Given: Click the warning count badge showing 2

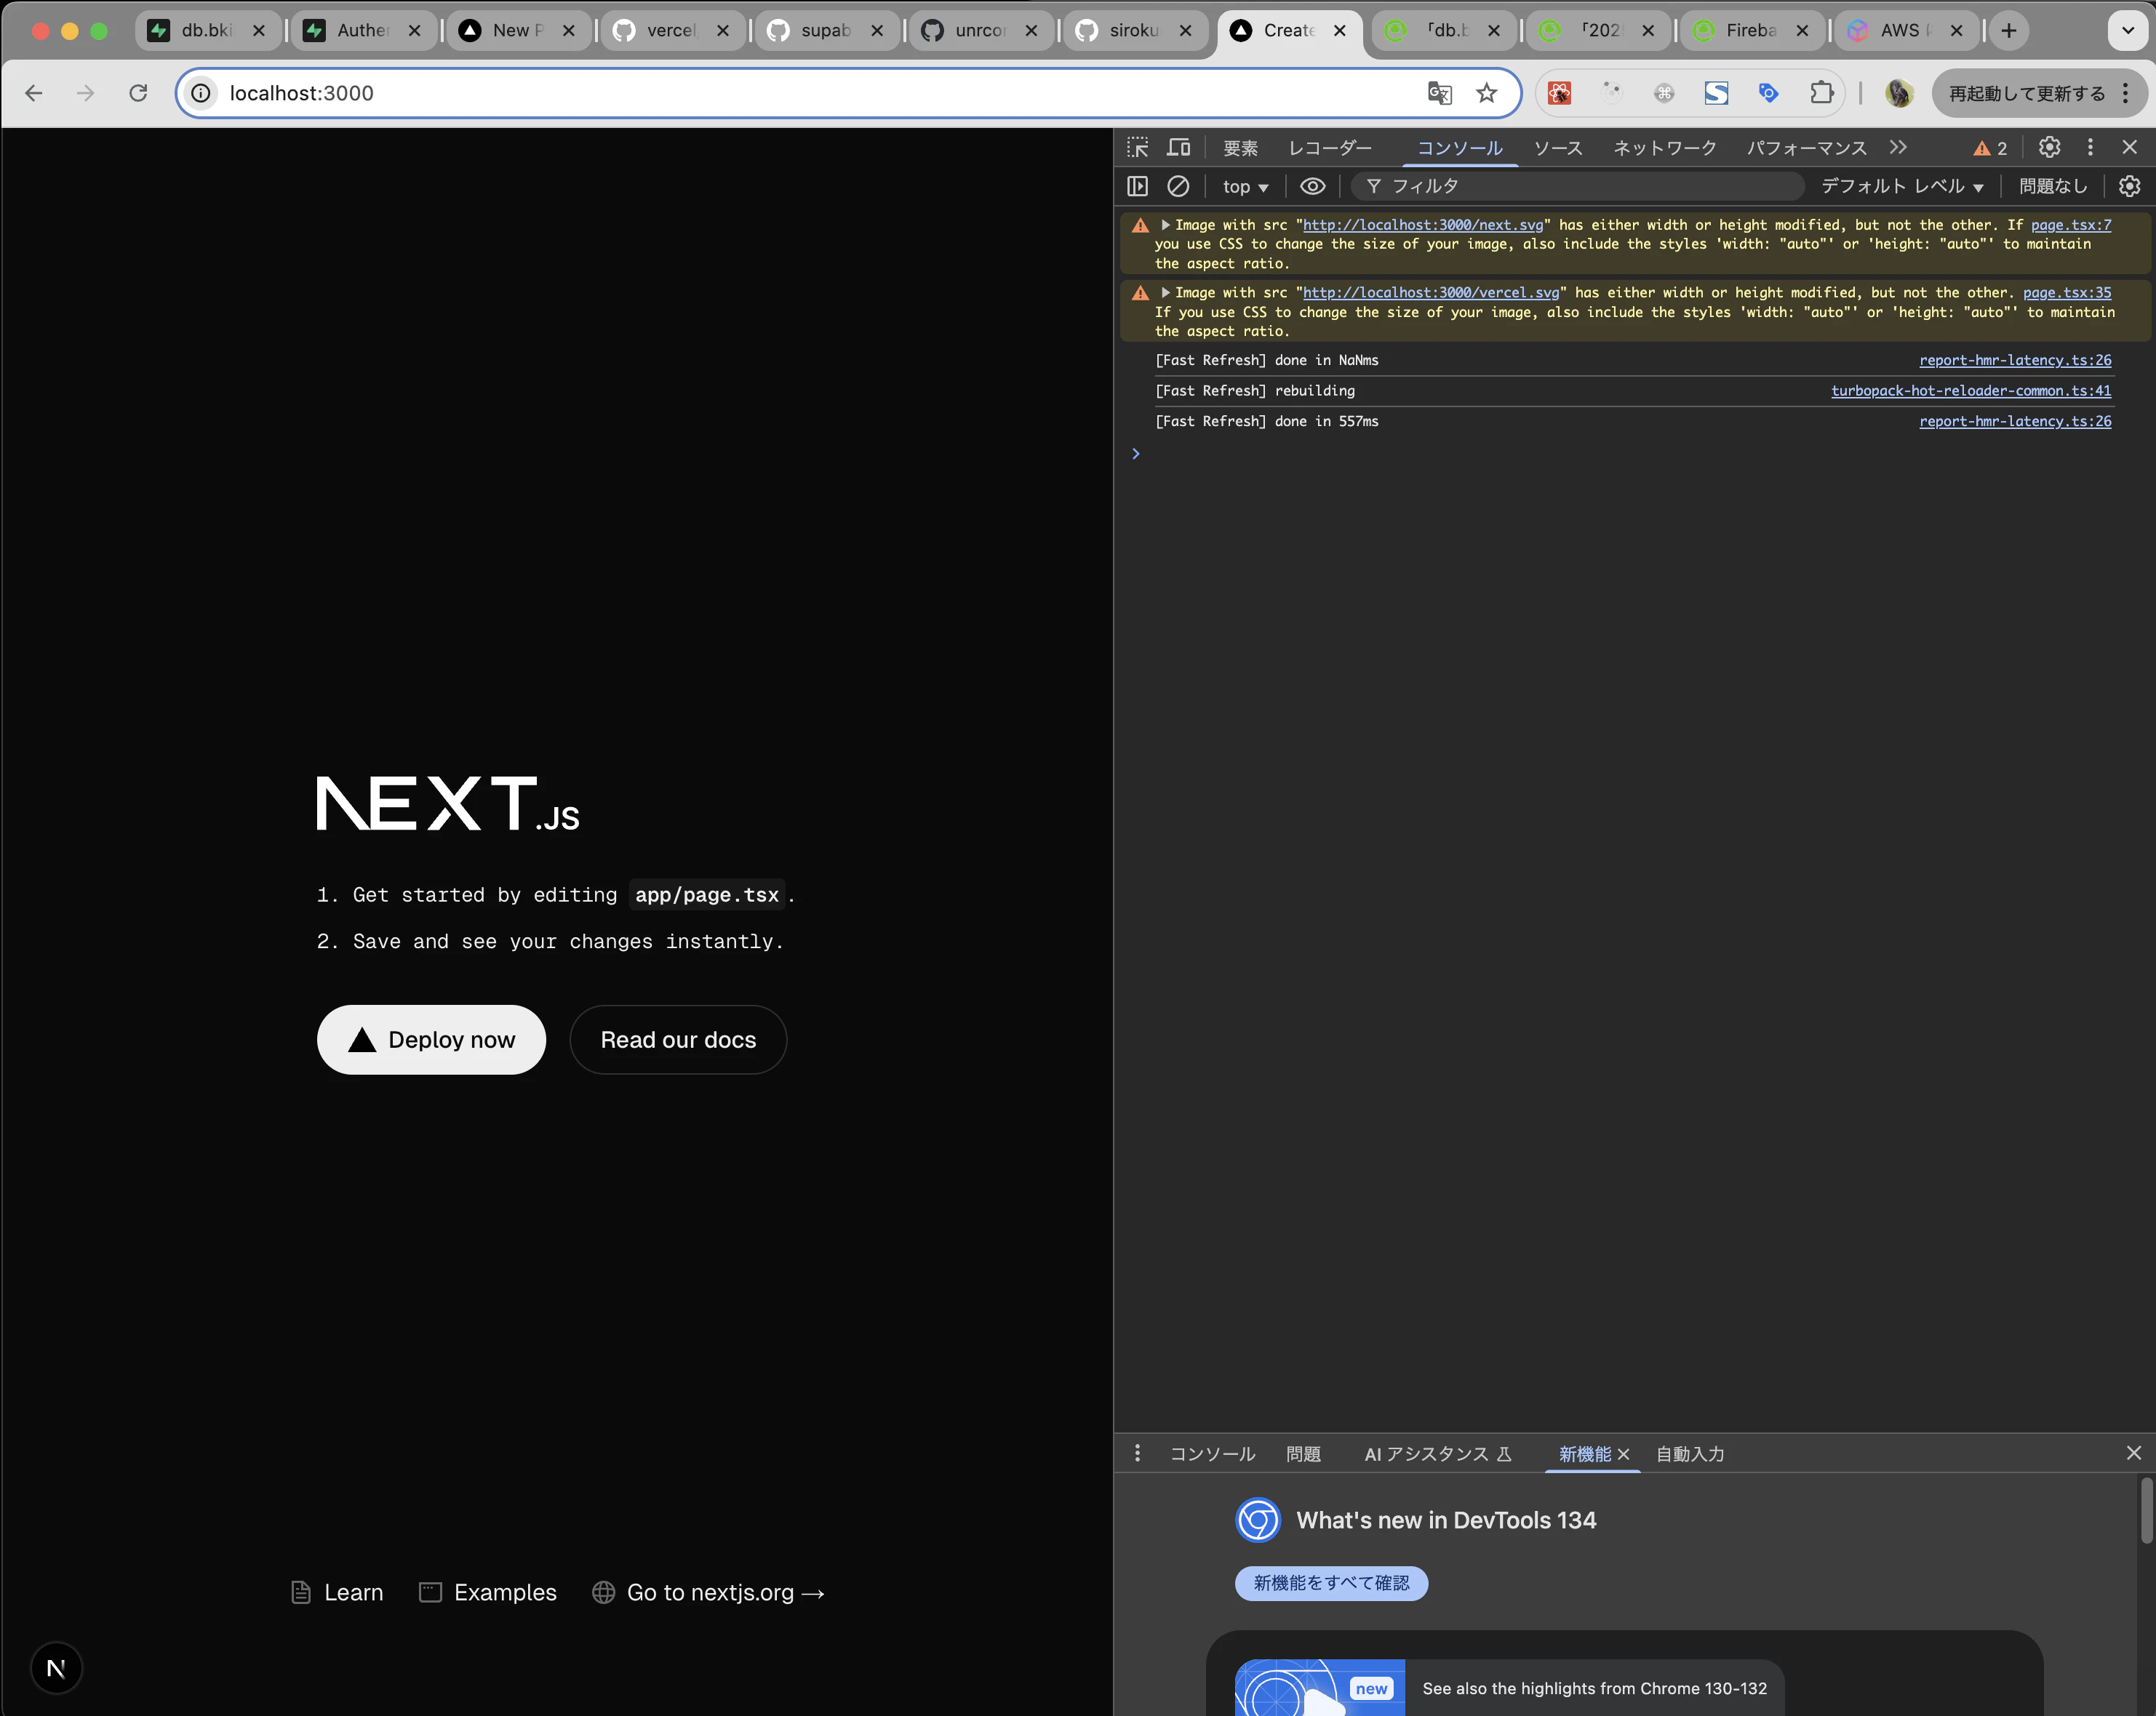Looking at the screenshot, I should point(1990,148).
